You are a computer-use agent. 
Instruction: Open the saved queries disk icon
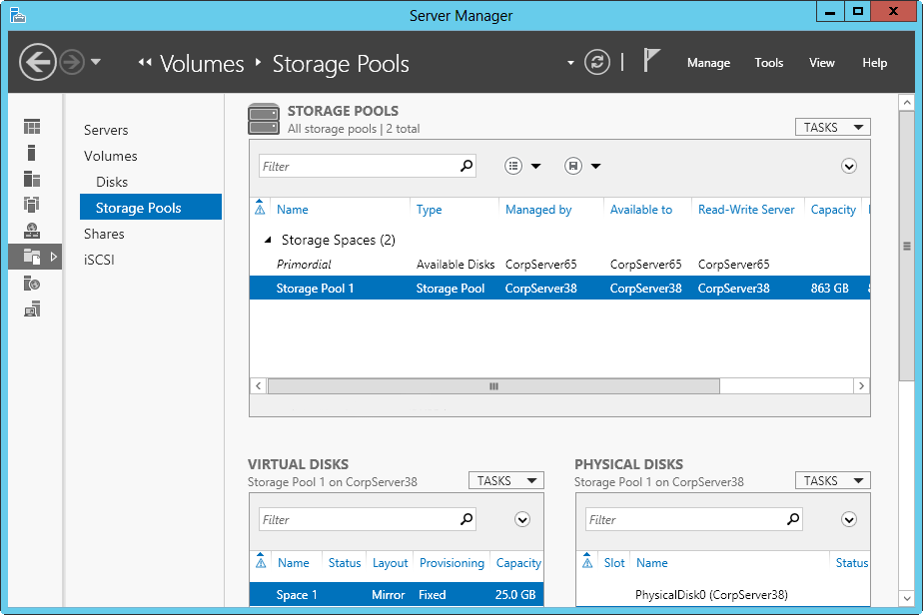[x=573, y=166]
